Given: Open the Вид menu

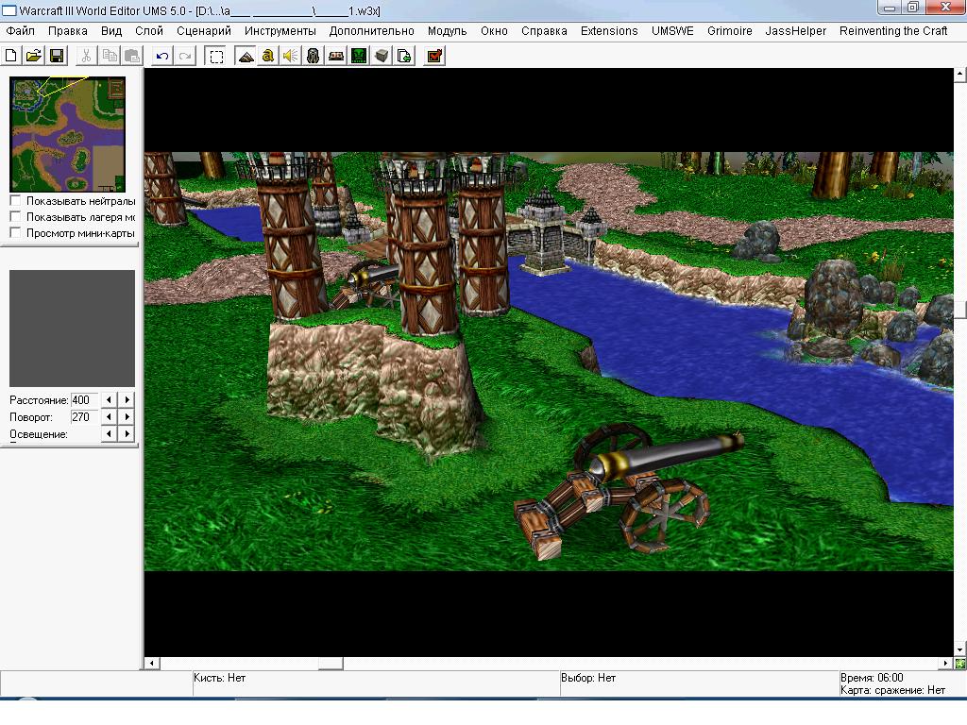Looking at the screenshot, I should point(111,31).
